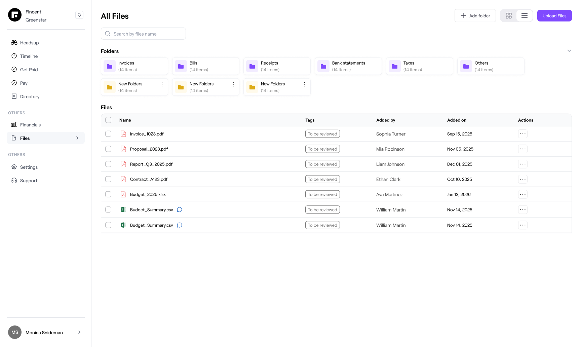The height and width of the screenshot is (347, 581).
Task: Sort by the Name column header
Action: [125, 120]
